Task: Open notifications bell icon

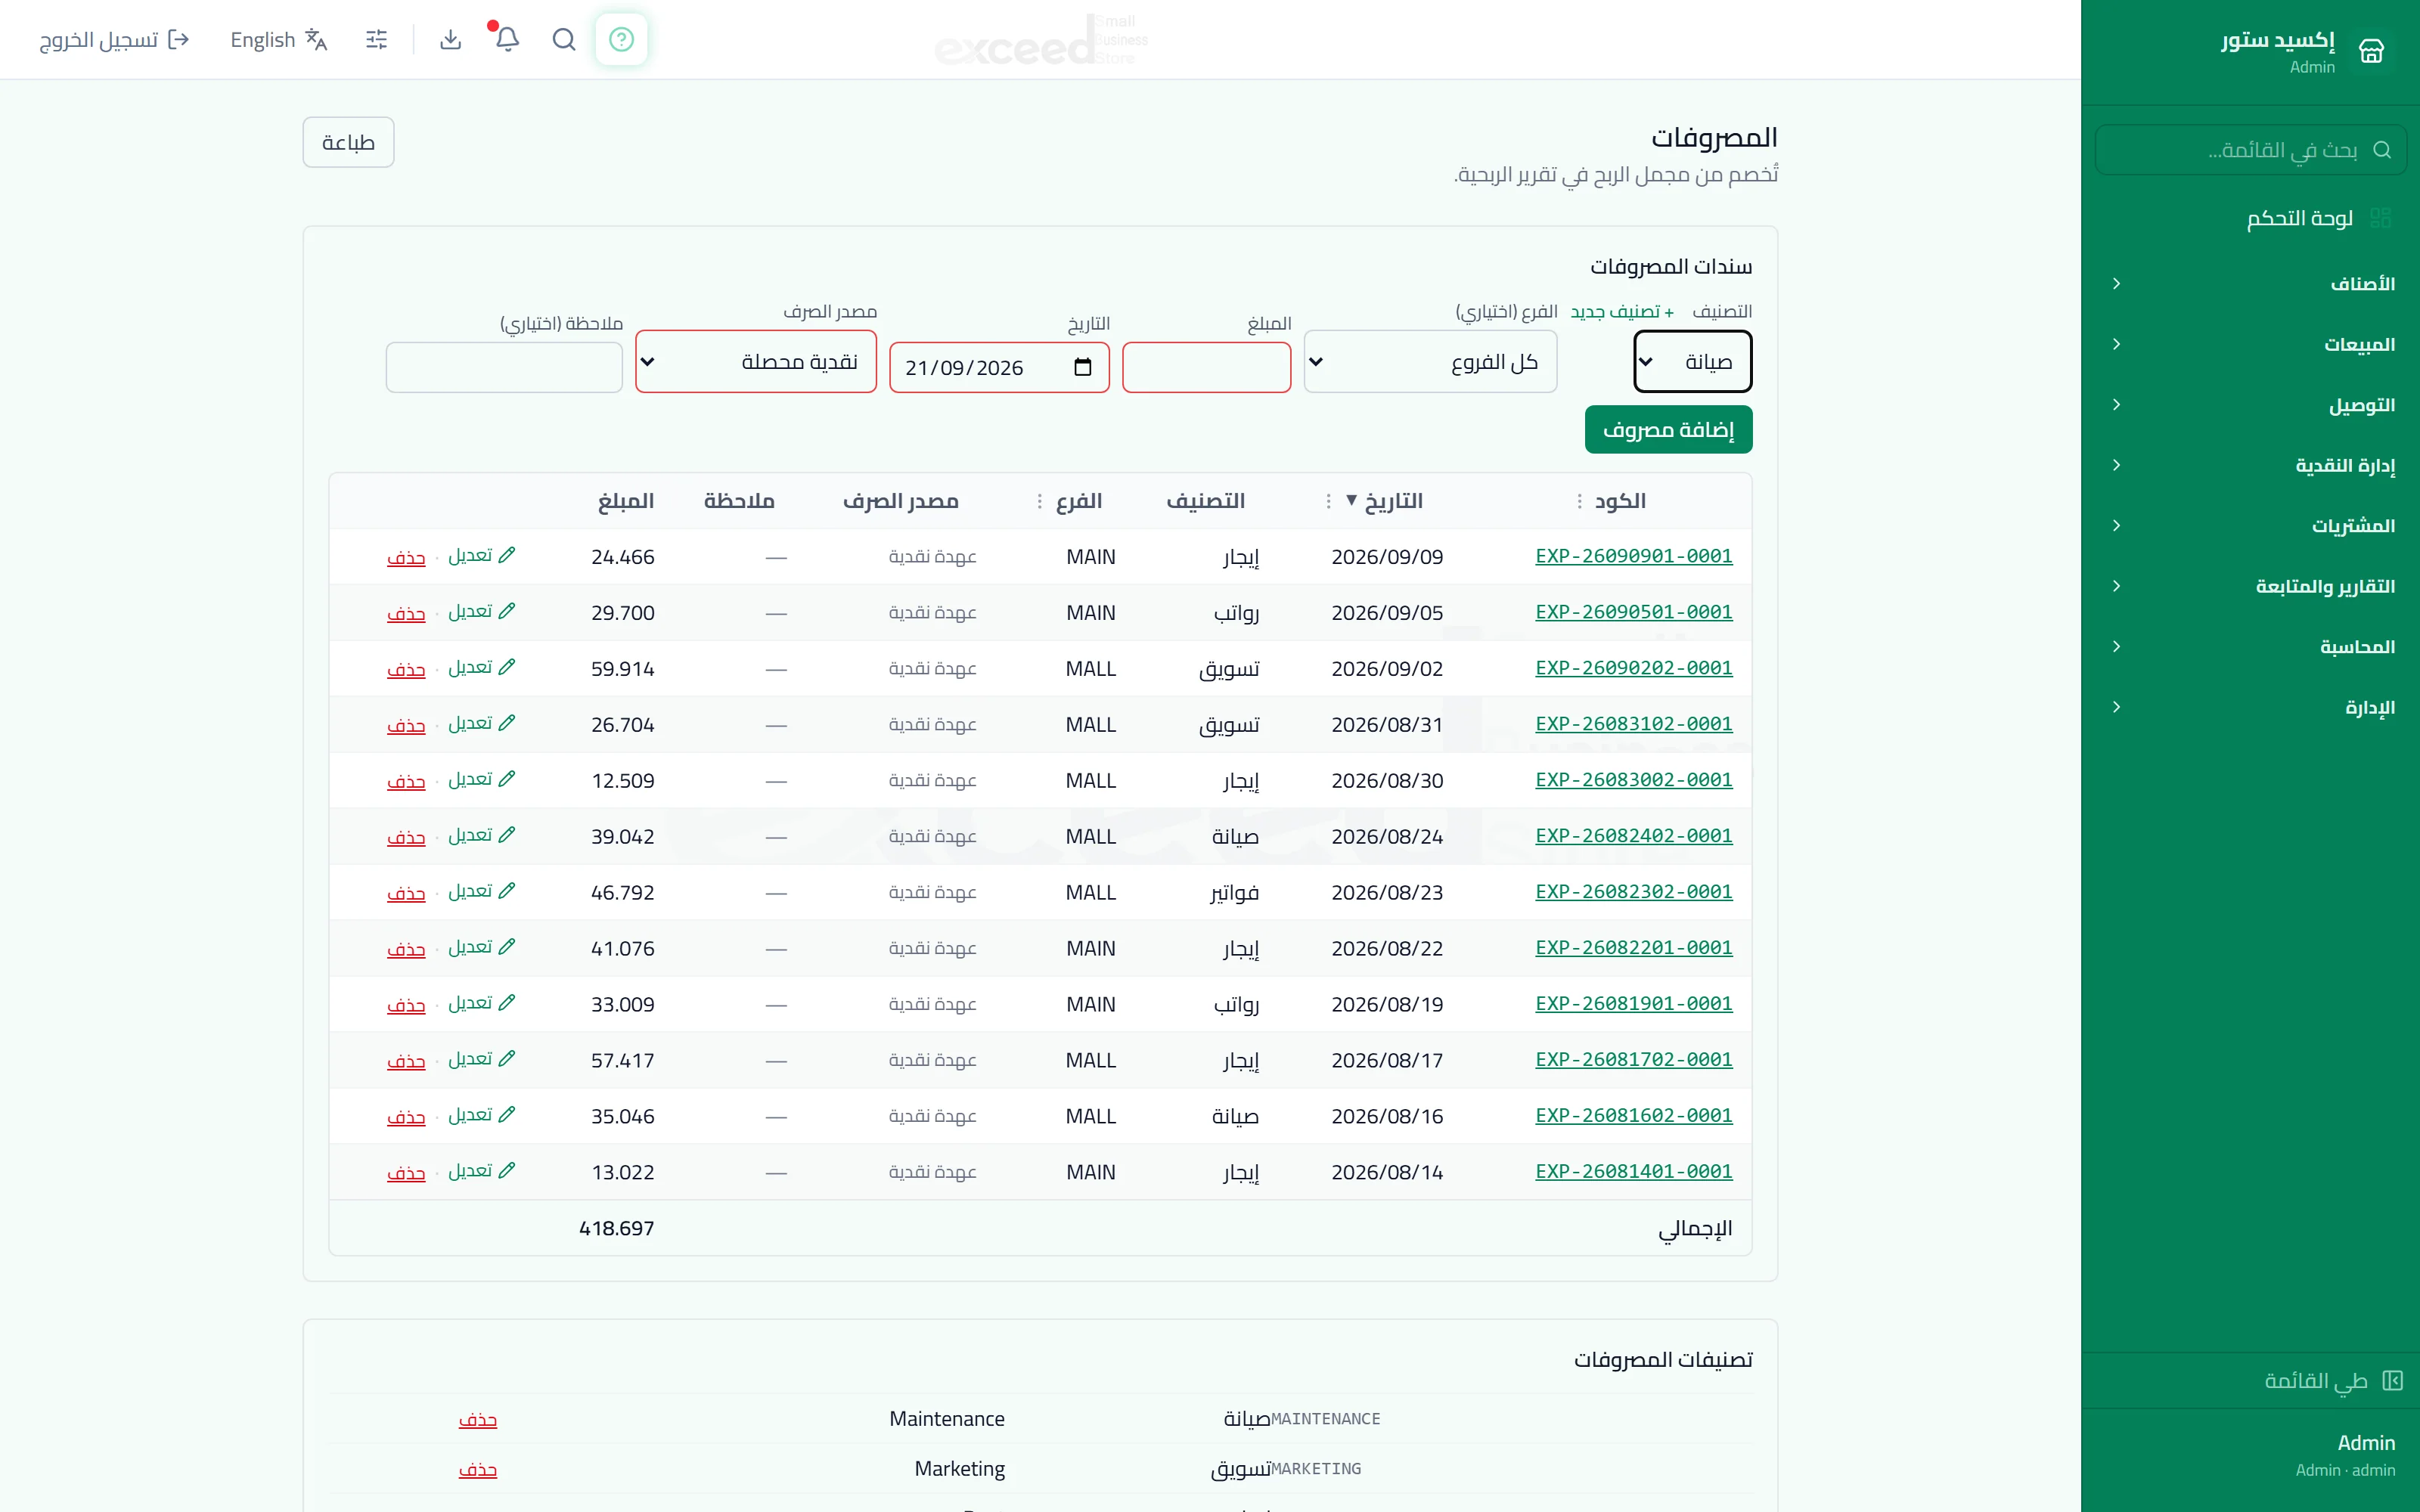Action: pos(507,39)
